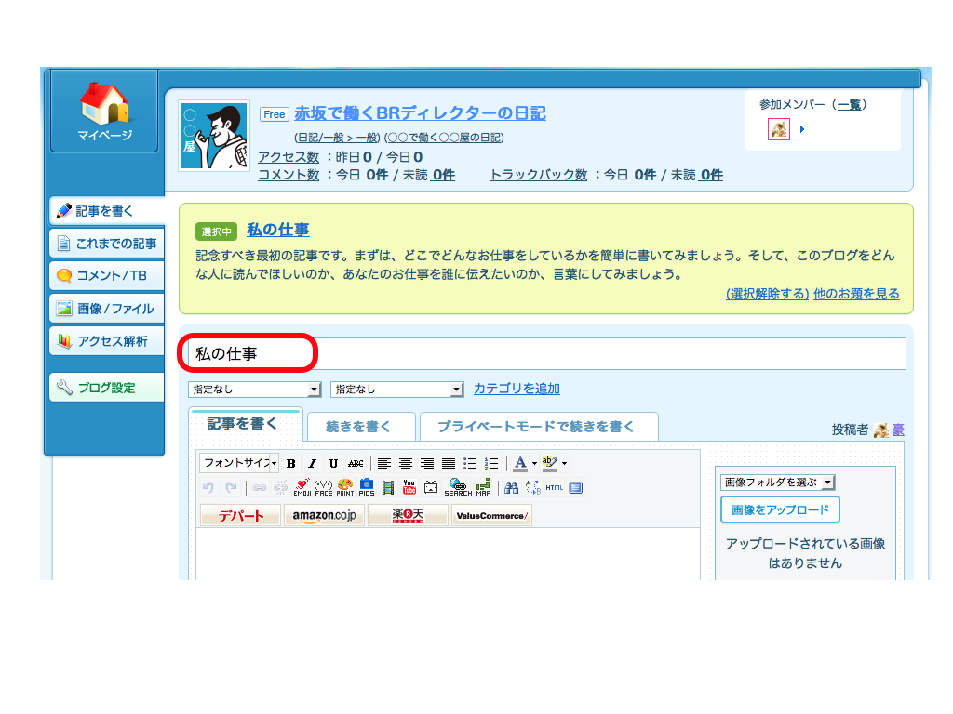Image resolution: width=953 pixels, height=714 pixels.
Task: Align text left
Action: [x=384, y=463]
